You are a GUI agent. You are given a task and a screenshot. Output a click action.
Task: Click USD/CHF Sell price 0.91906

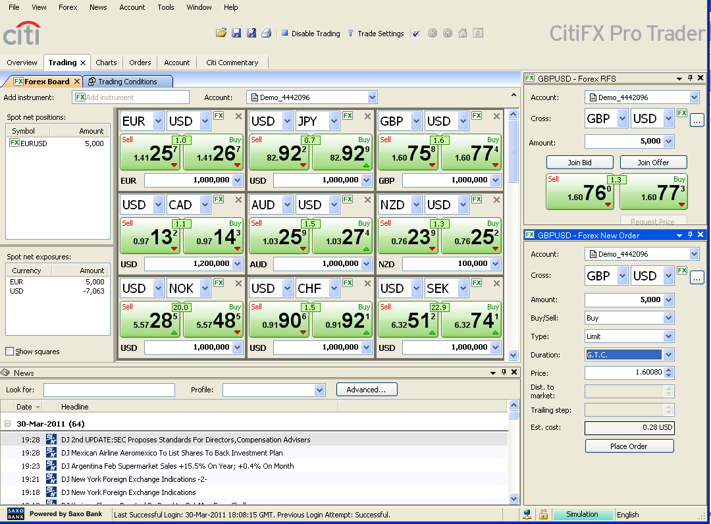tap(279, 319)
